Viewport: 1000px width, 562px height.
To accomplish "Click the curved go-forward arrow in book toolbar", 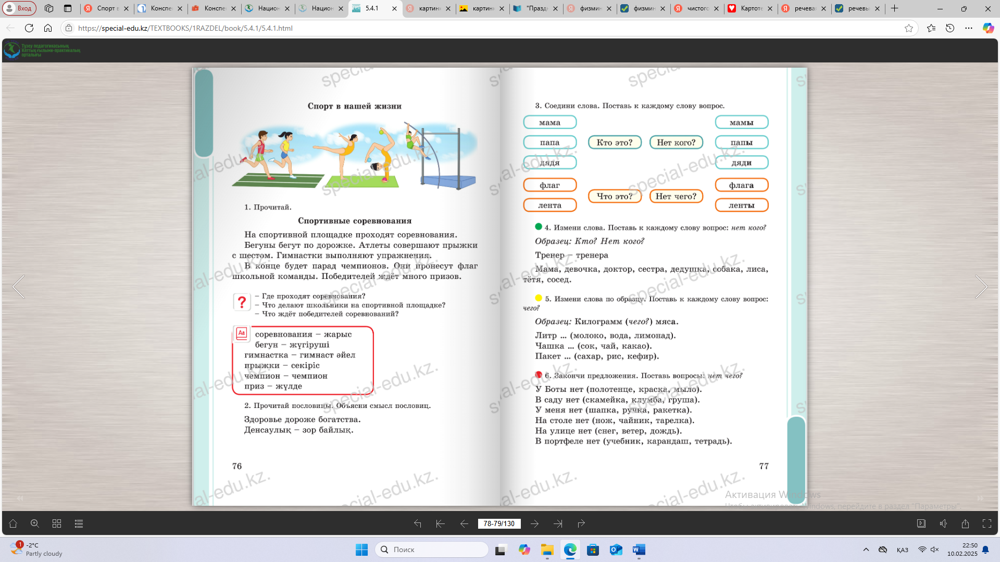I will point(581,523).
